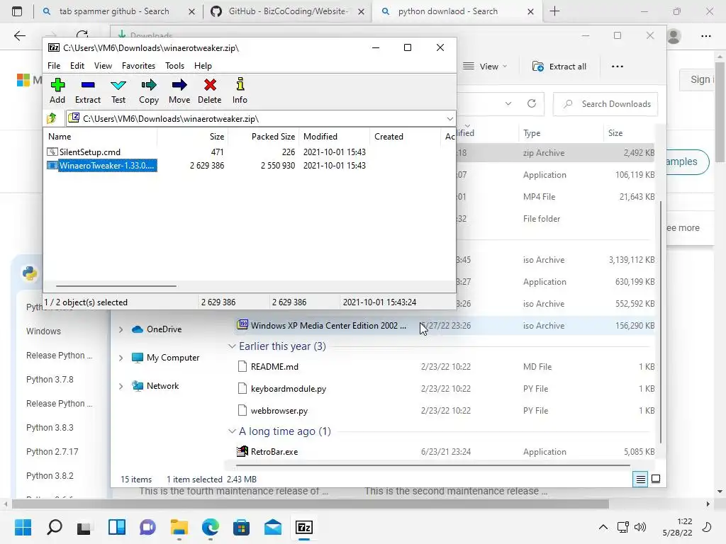Click the Copy icon in 7-Zip toolbar
The width and height of the screenshot is (726, 544).
pyautogui.click(x=149, y=91)
